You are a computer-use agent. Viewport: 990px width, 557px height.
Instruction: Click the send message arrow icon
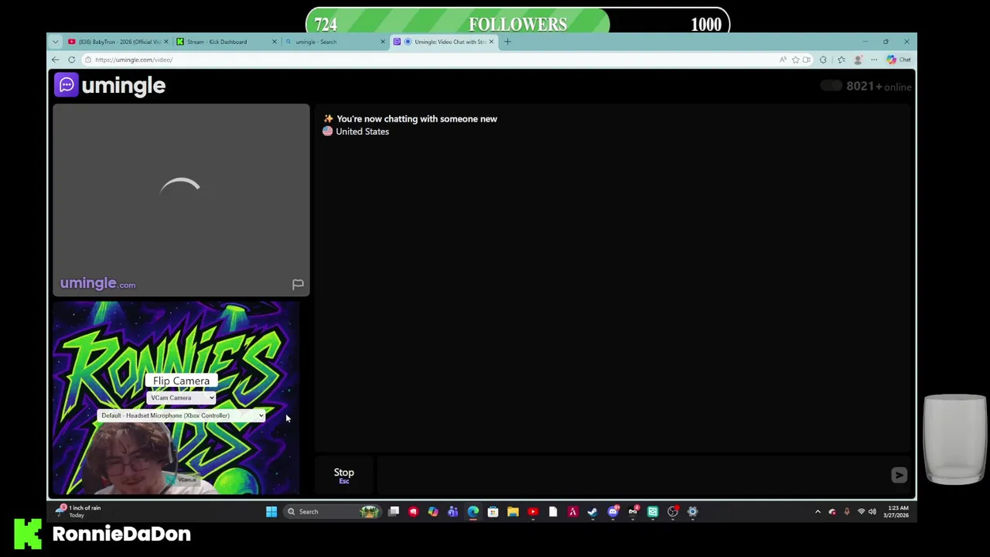point(899,475)
